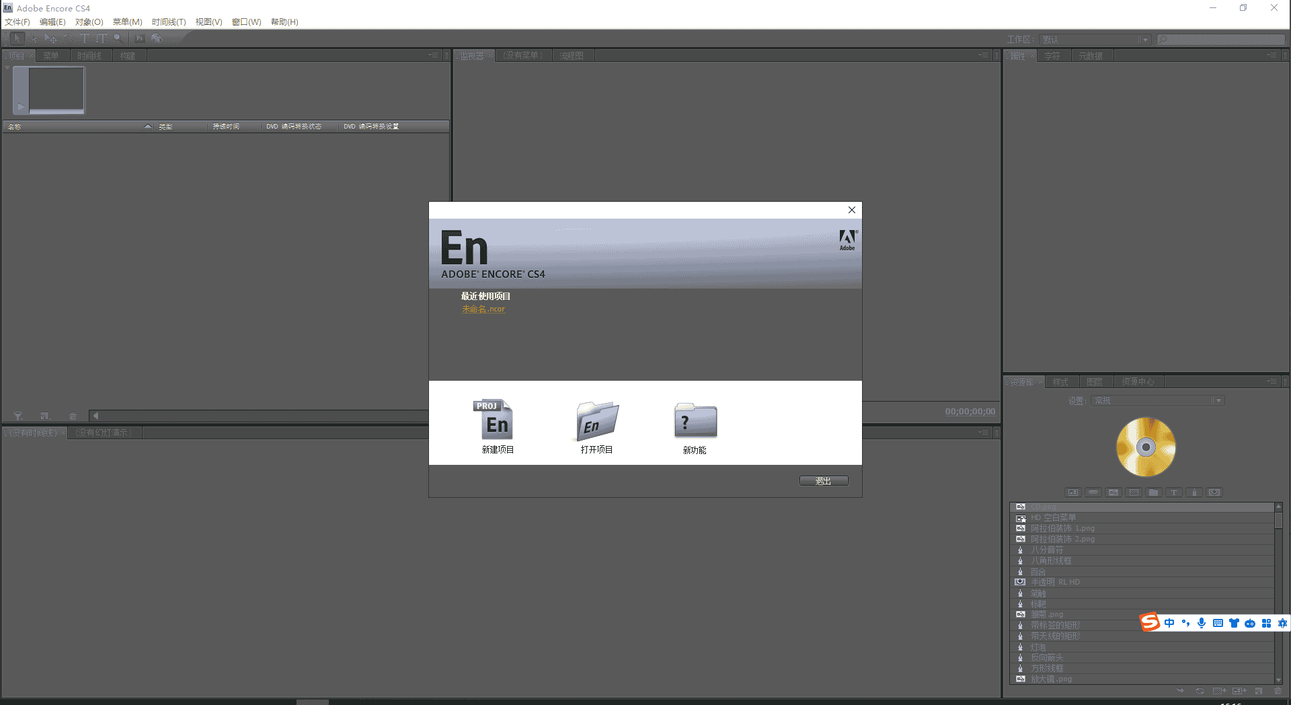
Task: Toggle the menus filter button in library
Action: pos(1073,492)
